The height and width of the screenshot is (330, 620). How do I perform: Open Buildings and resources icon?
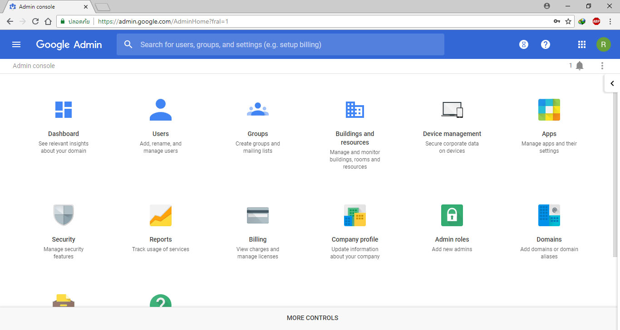[x=355, y=110]
